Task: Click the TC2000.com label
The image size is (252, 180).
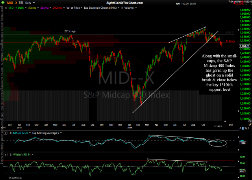Action: click(15, 178)
